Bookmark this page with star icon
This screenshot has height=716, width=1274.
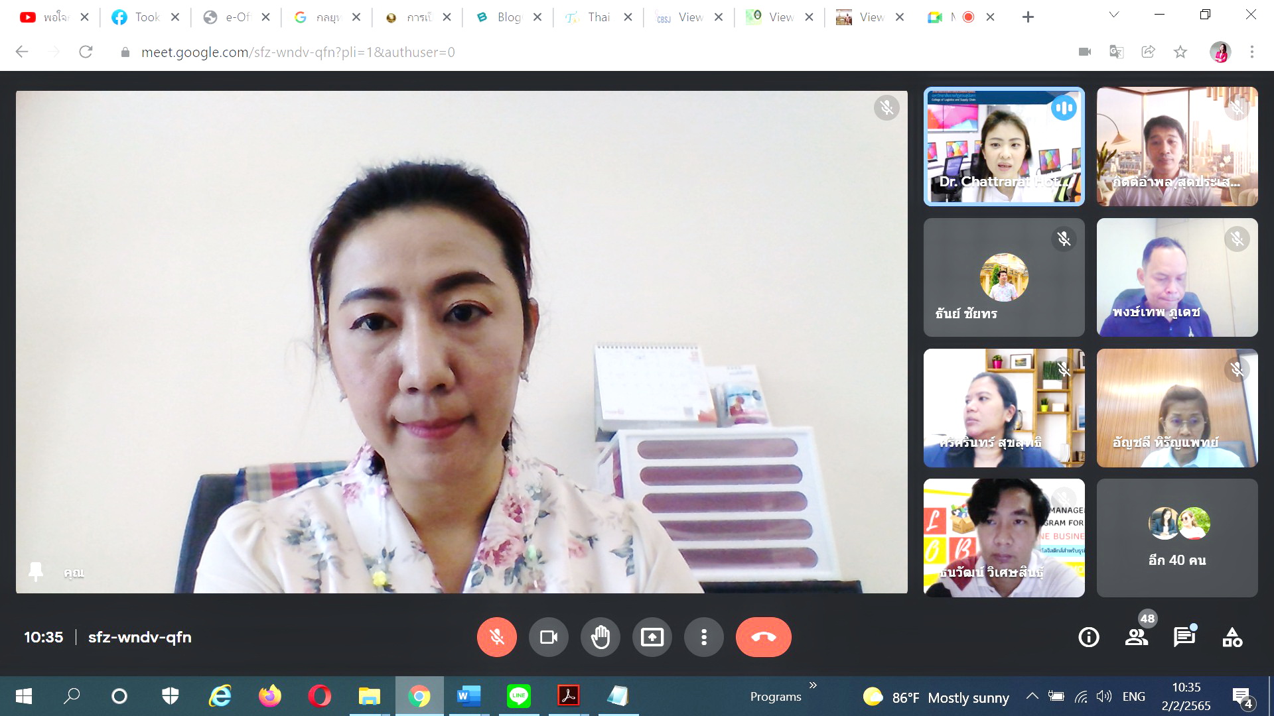coord(1180,52)
